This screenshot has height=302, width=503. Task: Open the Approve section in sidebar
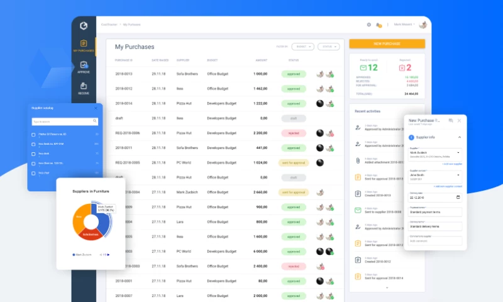(84, 67)
